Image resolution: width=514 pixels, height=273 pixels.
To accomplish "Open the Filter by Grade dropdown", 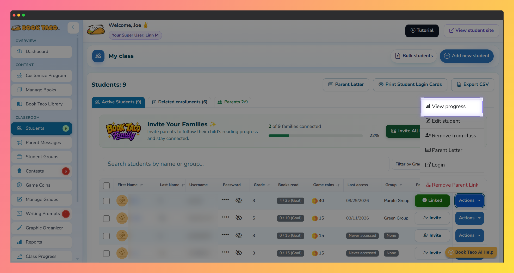I will 406,164.
